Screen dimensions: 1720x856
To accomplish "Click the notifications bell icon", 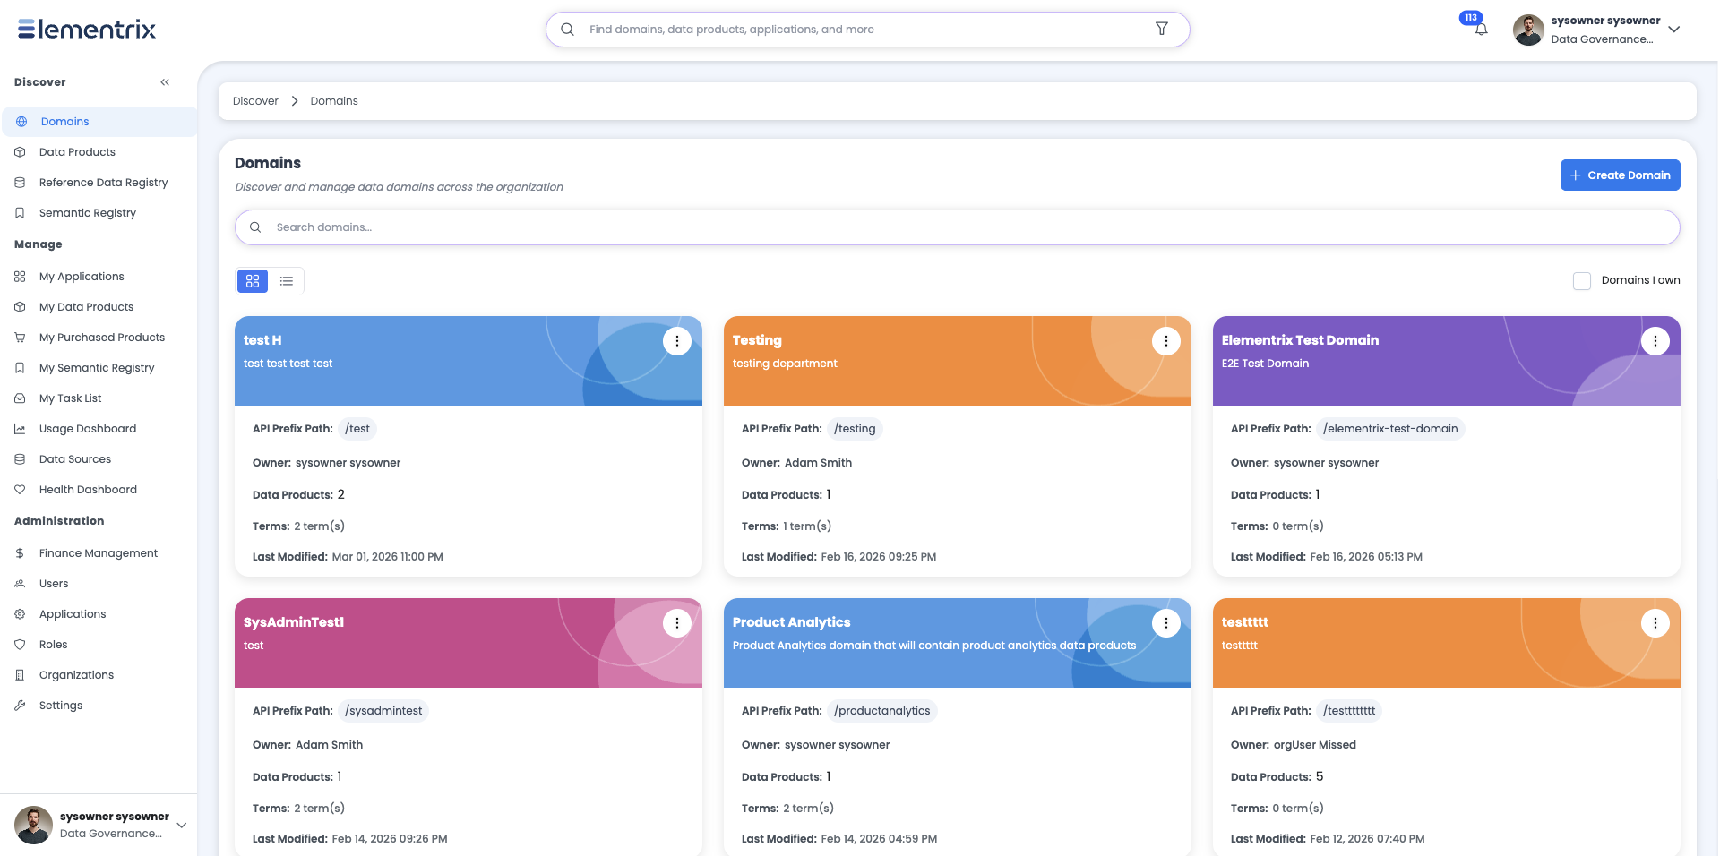I will point(1481,30).
